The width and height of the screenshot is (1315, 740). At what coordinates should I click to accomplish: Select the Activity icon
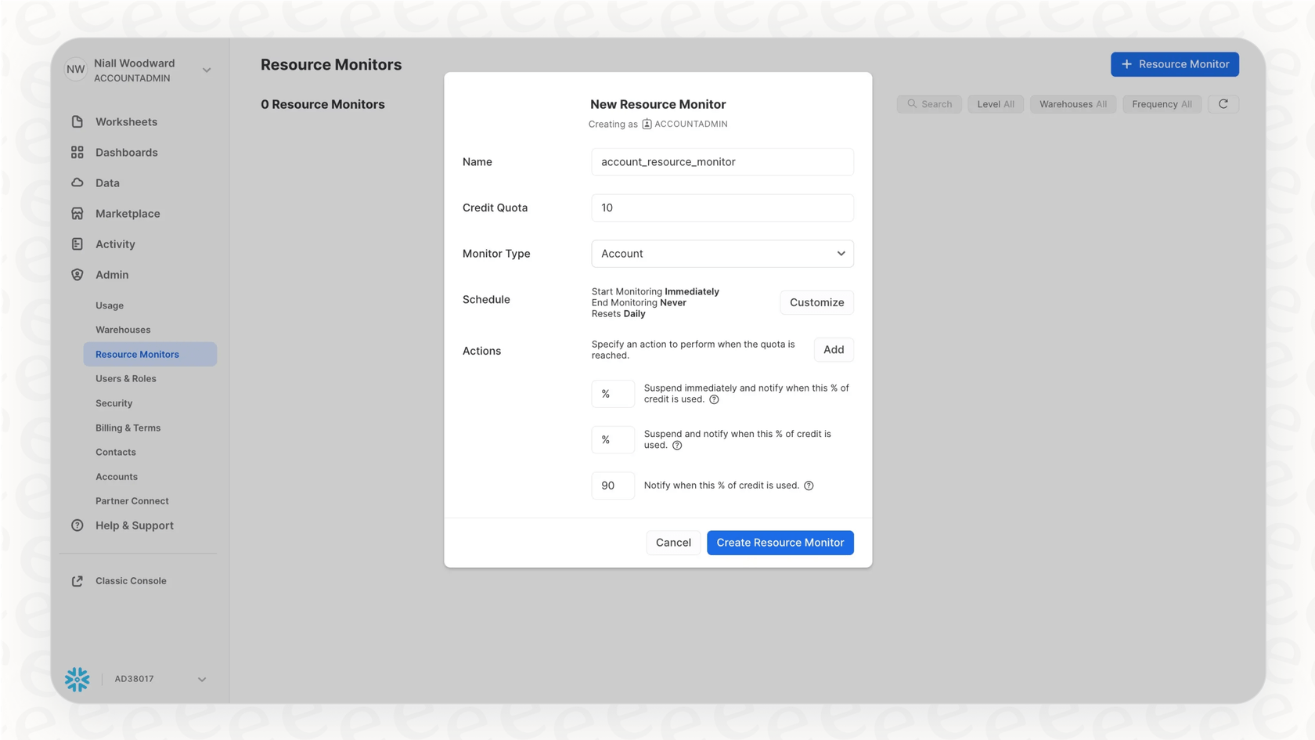[x=77, y=244]
